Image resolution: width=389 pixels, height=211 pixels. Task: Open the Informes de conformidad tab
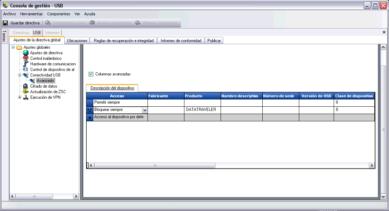181,41
